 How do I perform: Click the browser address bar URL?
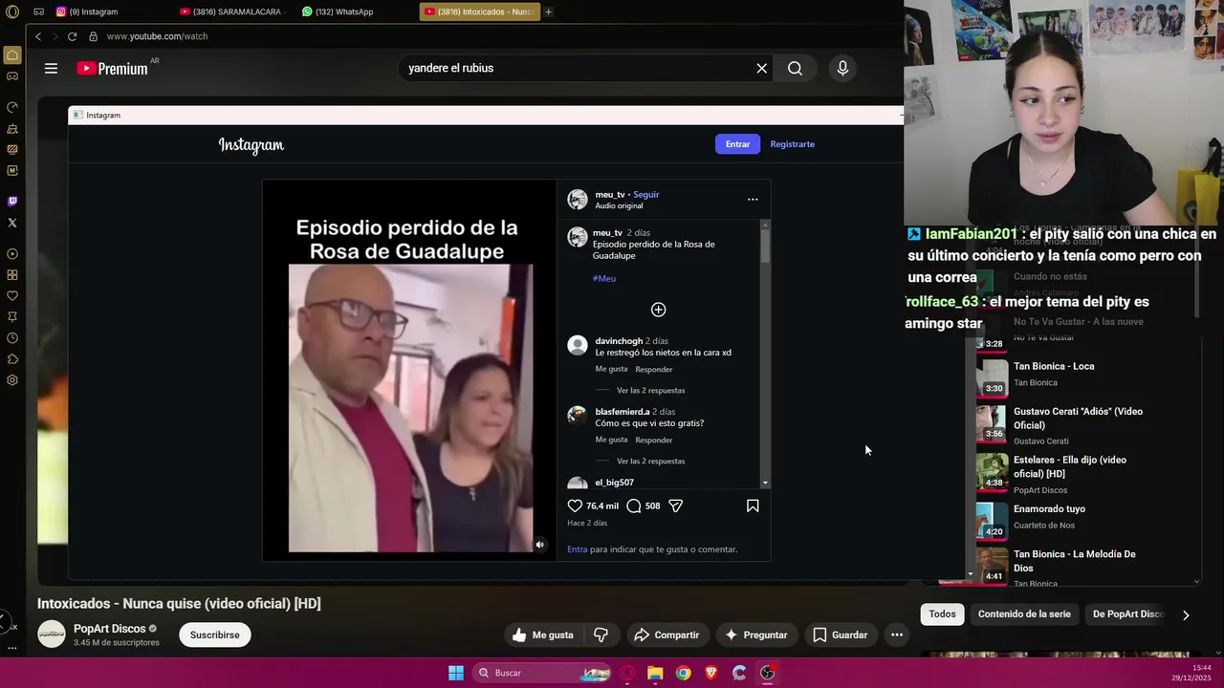[x=157, y=36]
